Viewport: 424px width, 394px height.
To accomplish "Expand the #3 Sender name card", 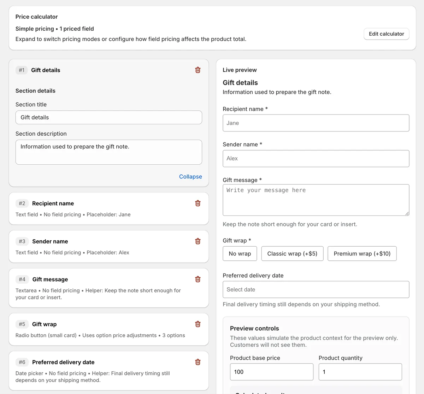I will (109, 247).
